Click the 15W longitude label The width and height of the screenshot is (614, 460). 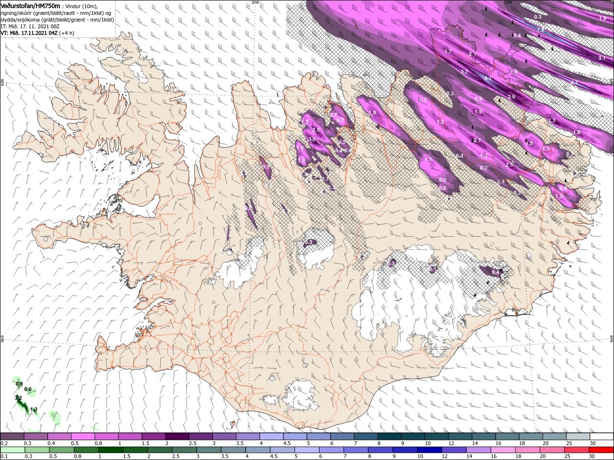[508, 2]
